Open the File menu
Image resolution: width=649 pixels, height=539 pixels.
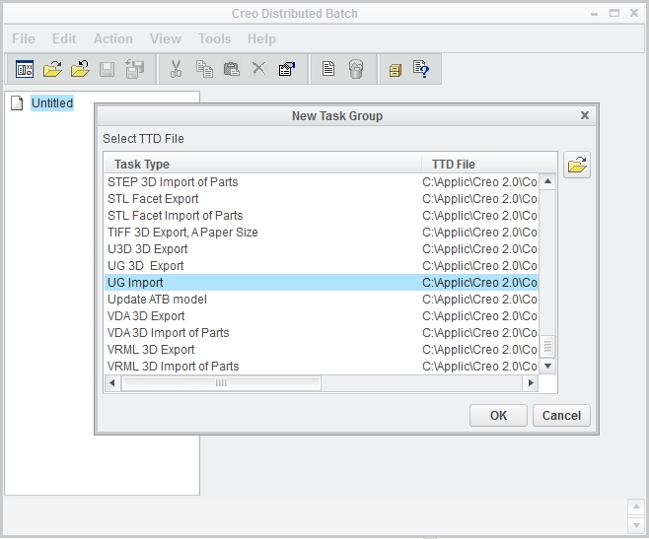coord(24,38)
